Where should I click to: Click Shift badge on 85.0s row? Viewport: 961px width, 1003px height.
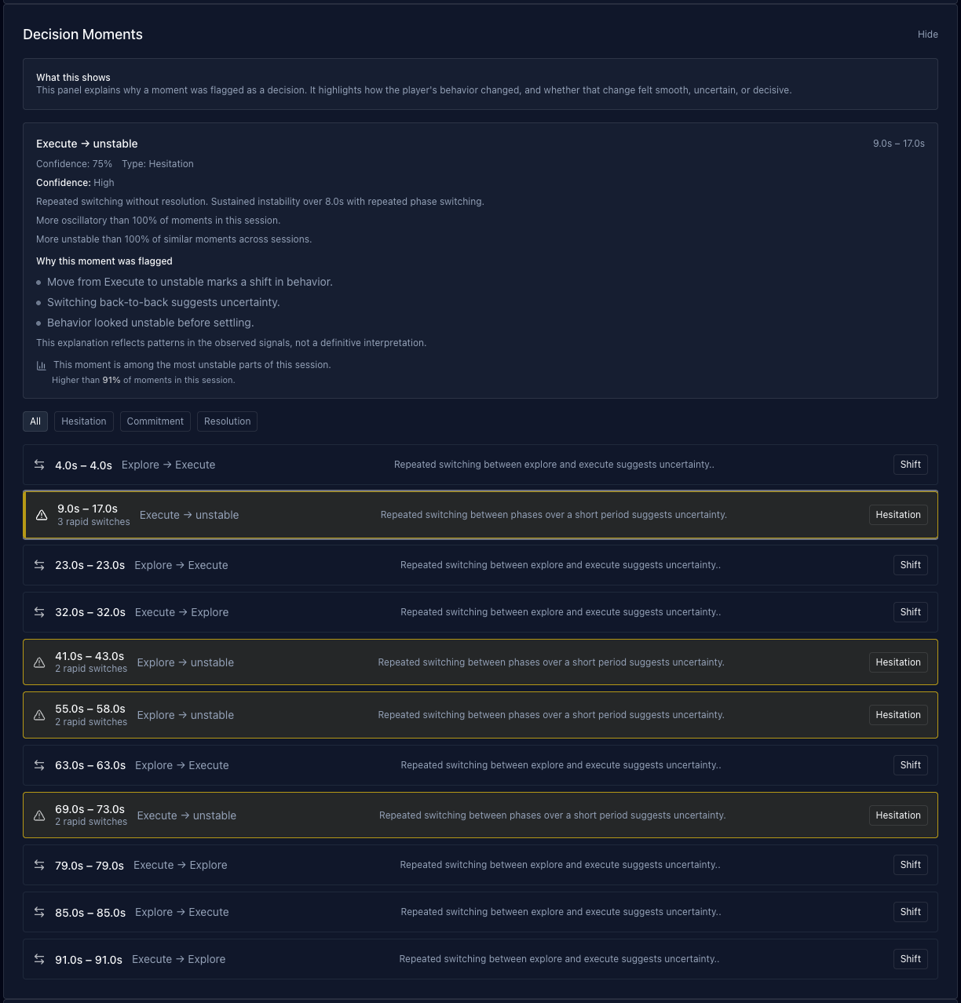910,912
